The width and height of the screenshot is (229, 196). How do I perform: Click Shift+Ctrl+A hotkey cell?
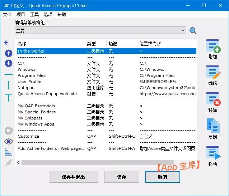122,148
